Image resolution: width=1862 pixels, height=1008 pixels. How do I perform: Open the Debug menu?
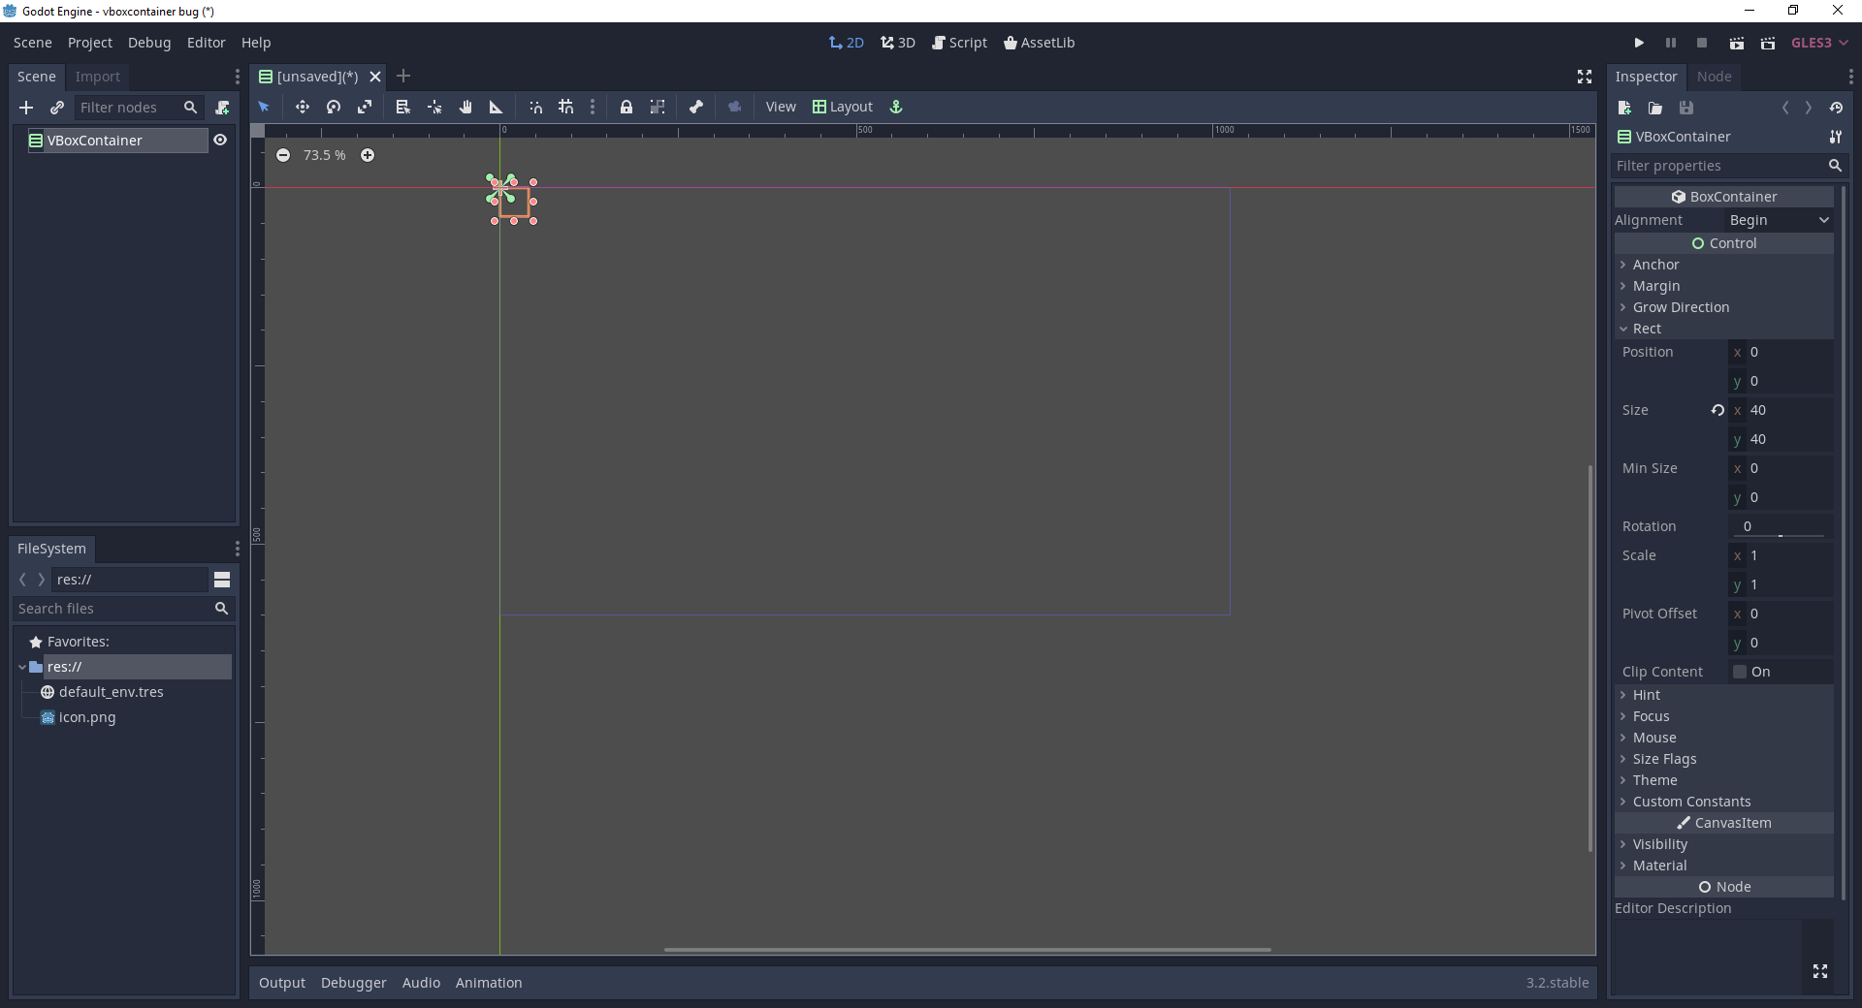pos(148,43)
